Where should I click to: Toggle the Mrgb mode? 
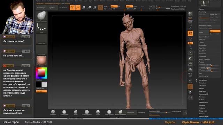pyautogui.click(x=106, y=6)
